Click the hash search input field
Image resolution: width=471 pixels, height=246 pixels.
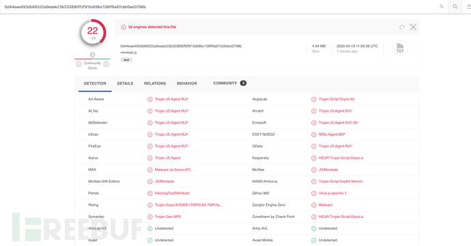[x=219, y=7]
